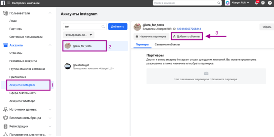The width and height of the screenshot is (274, 137).
Task: Collapse the Пользователи section
Action: [50, 13]
